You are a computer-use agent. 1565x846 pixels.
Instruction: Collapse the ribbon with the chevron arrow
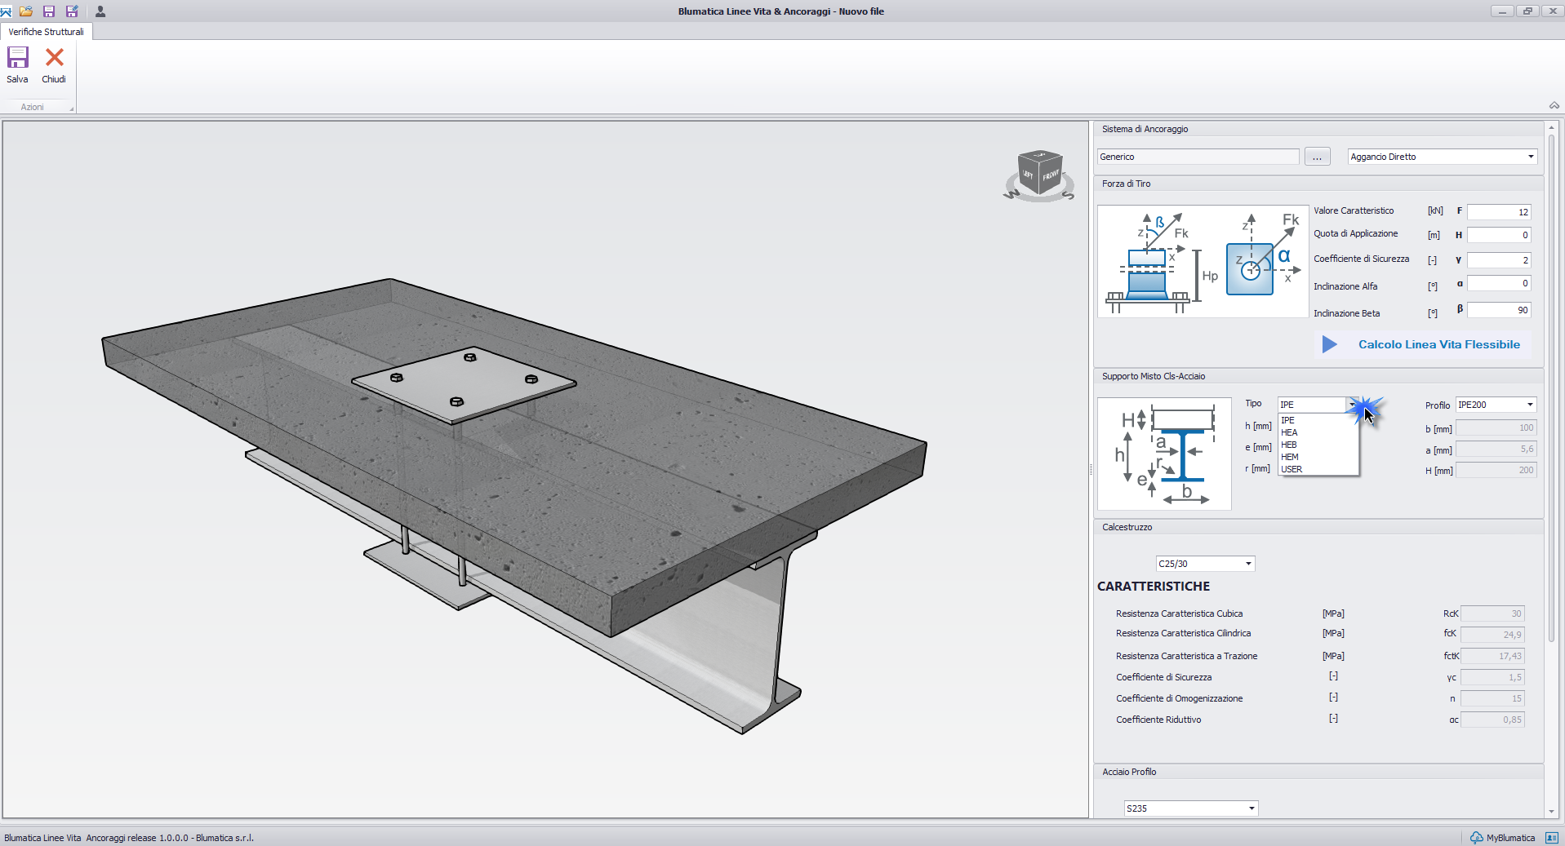1554,105
